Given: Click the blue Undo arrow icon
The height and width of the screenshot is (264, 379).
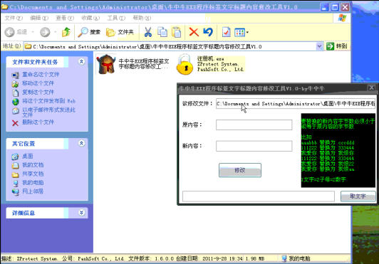Looking at the screenshot, I should pyautogui.click(x=208, y=32).
